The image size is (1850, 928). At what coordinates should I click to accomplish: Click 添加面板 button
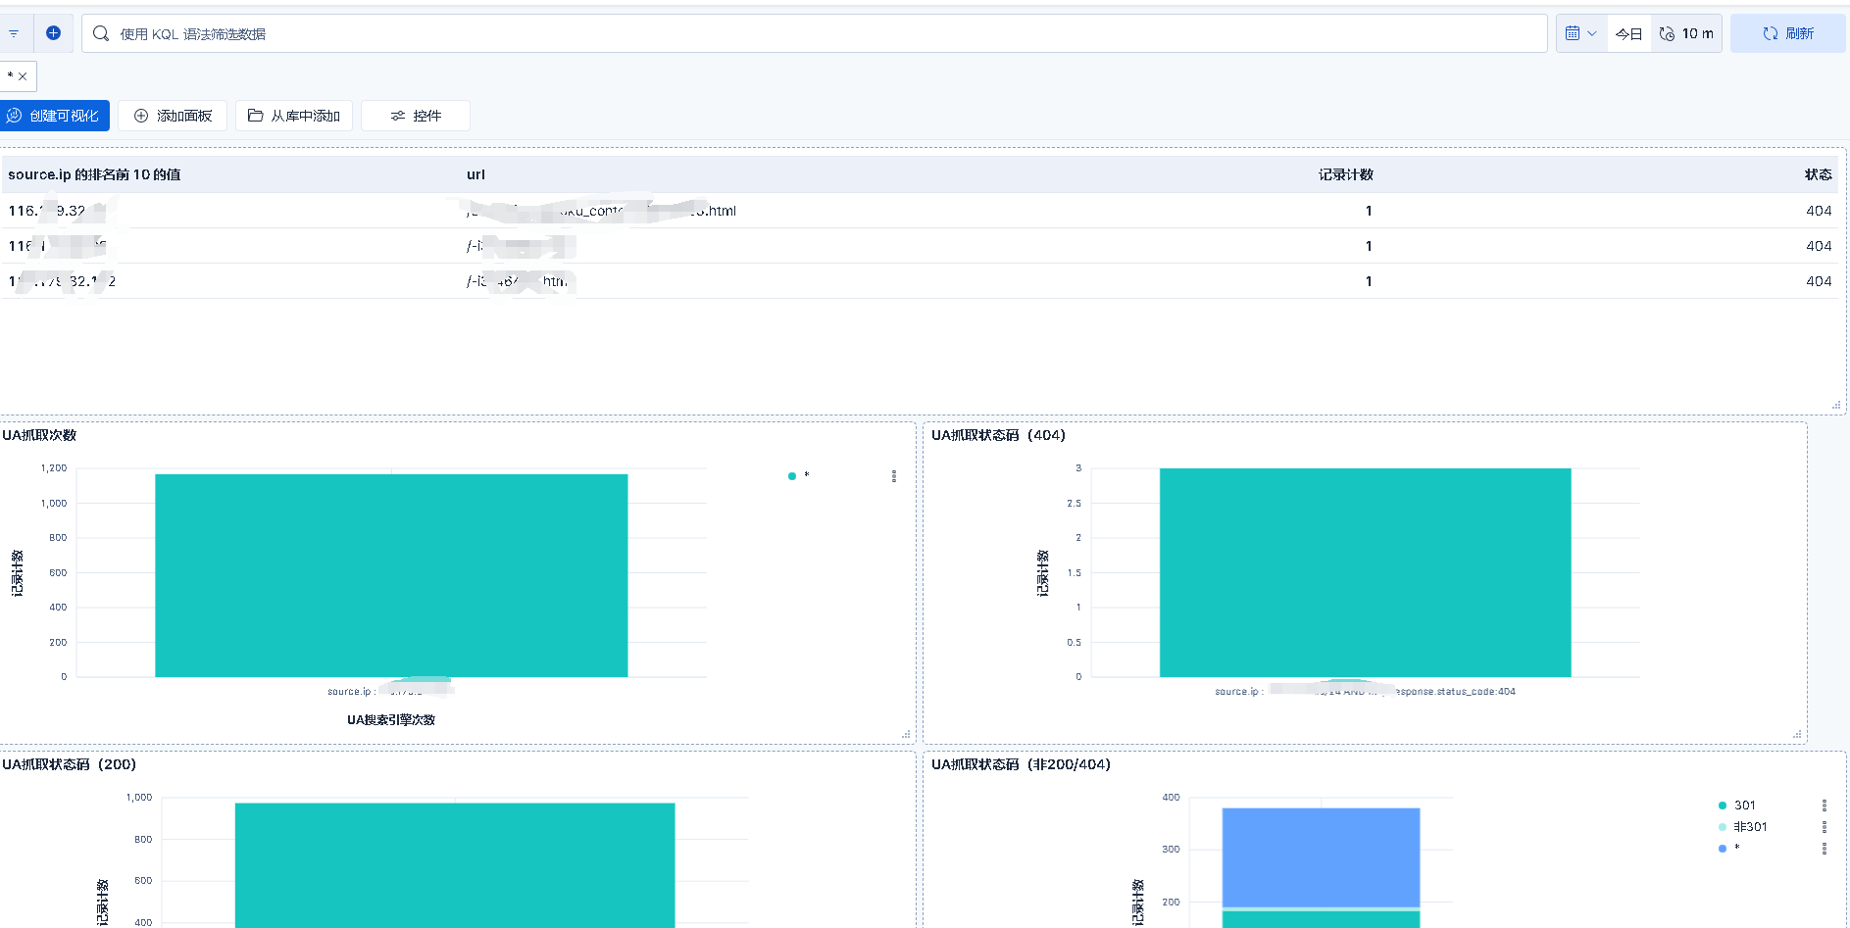[x=173, y=116]
